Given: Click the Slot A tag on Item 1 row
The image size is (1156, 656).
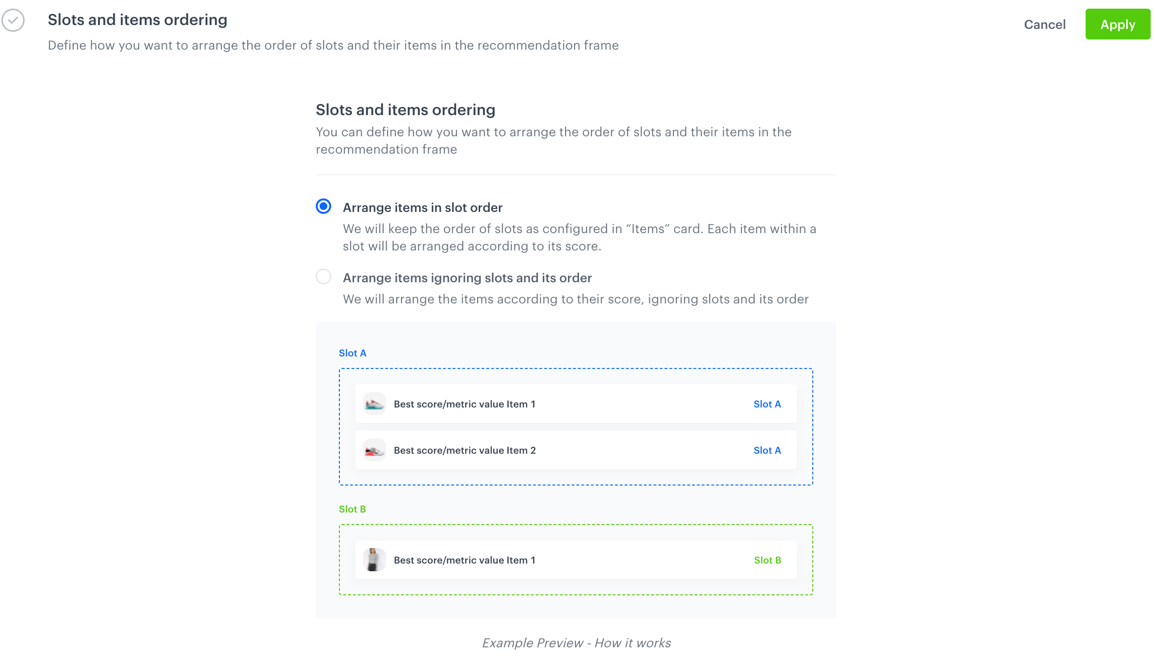Looking at the screenshot, I should (x=767, y=404).
